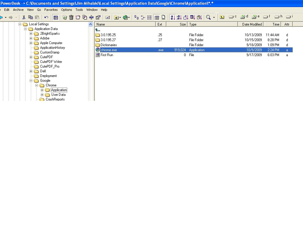
Task: Switch to list view
Action: click(150, 17)
